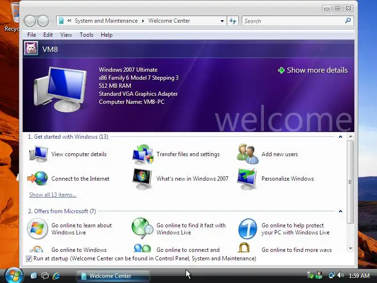Open the Edit menu

[x=48, y=35]
